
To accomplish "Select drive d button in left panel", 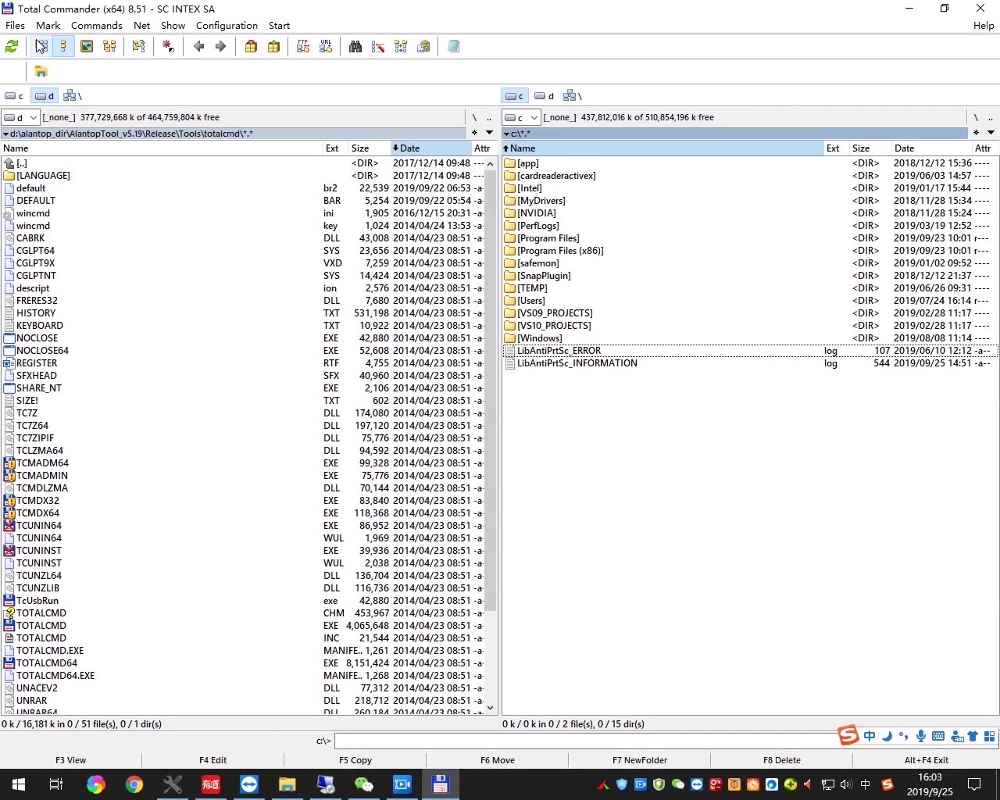I will tap(45, 96).
